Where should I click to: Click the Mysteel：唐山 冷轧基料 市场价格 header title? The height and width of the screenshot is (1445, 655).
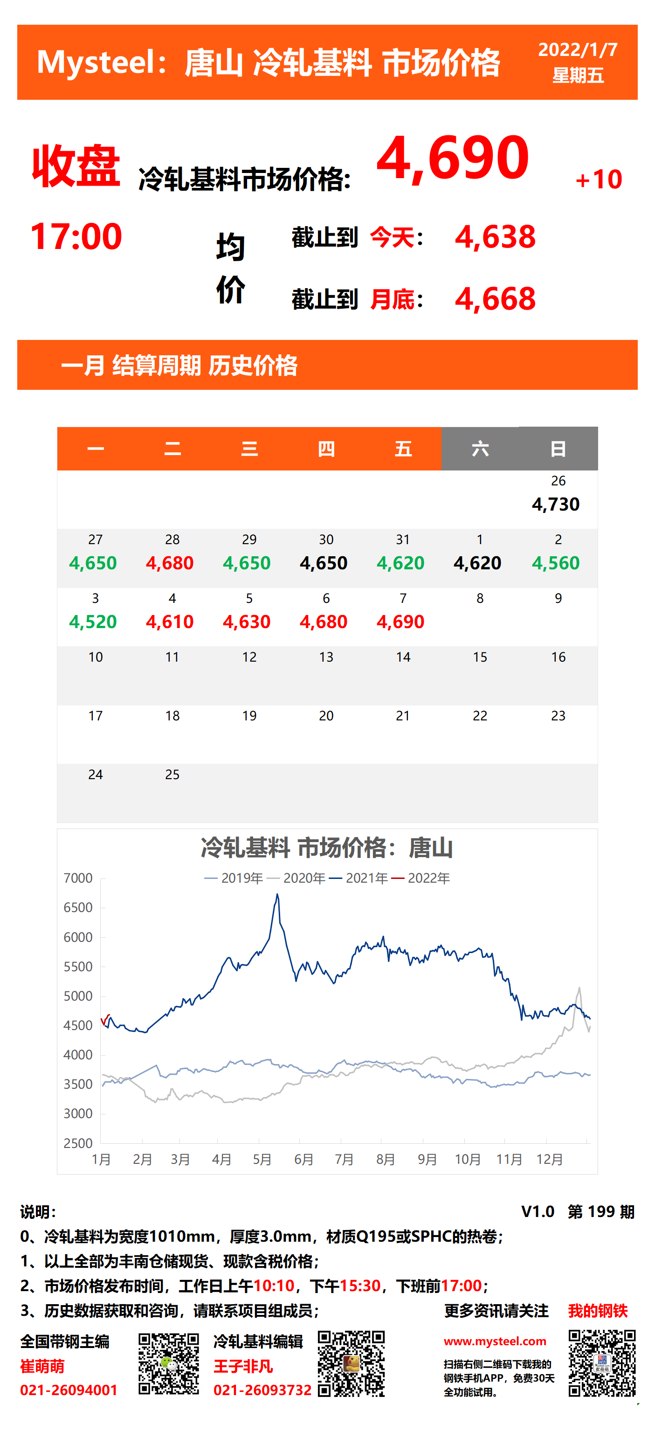point(269,62)
